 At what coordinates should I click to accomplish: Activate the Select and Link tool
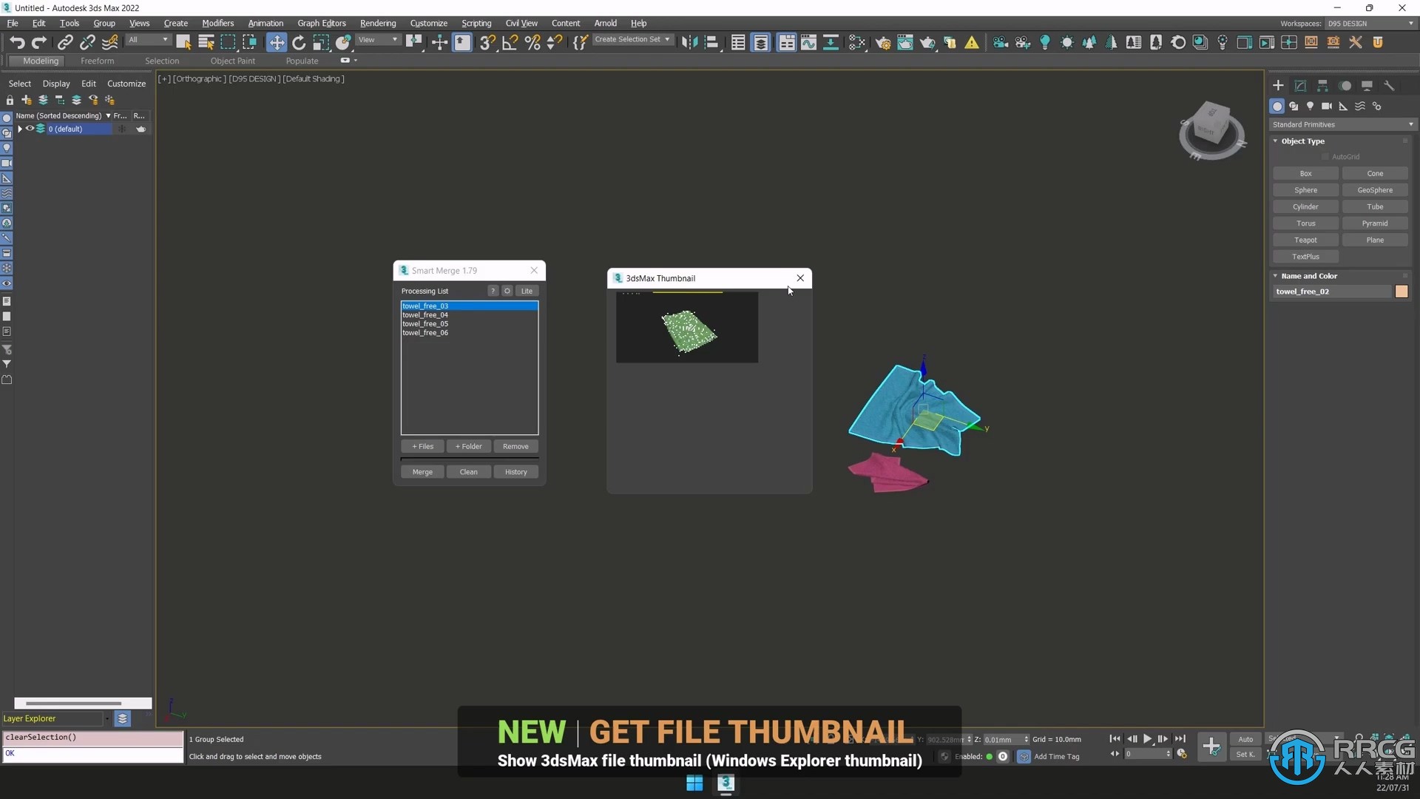65,42
